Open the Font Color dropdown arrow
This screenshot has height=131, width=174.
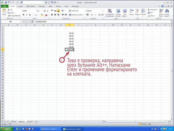pos(48,15)
